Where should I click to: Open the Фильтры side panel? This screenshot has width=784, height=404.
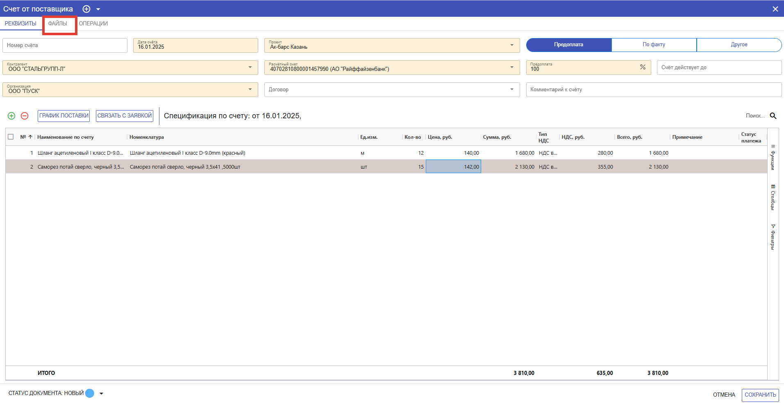coord(773,237)
